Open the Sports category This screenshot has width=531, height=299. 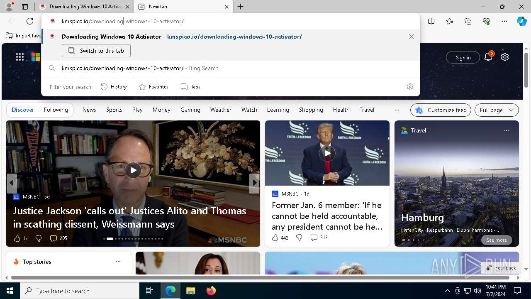(114, 110)
